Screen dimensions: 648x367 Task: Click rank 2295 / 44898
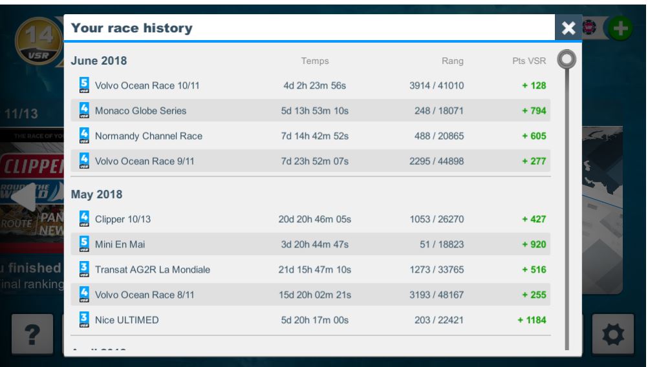pyautogui.click(x=437, y=161)
